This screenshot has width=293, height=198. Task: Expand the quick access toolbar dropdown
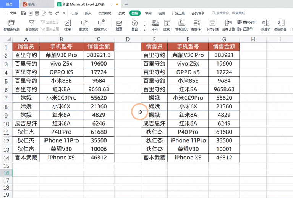[x=64, y=13]
